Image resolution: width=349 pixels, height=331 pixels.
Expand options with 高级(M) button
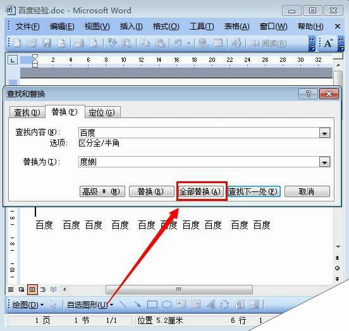102,191
